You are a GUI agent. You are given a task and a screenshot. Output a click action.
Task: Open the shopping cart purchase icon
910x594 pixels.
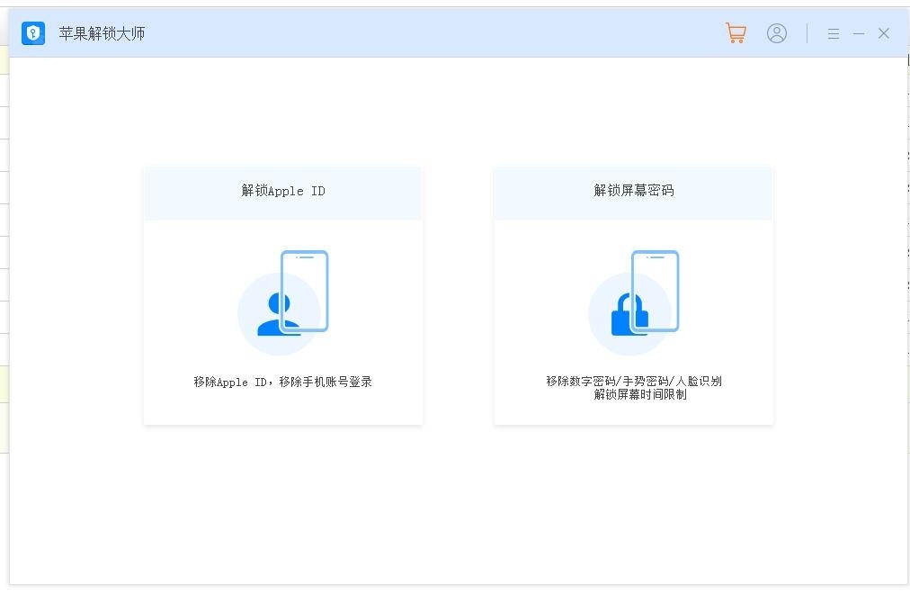tap(736, 33)
